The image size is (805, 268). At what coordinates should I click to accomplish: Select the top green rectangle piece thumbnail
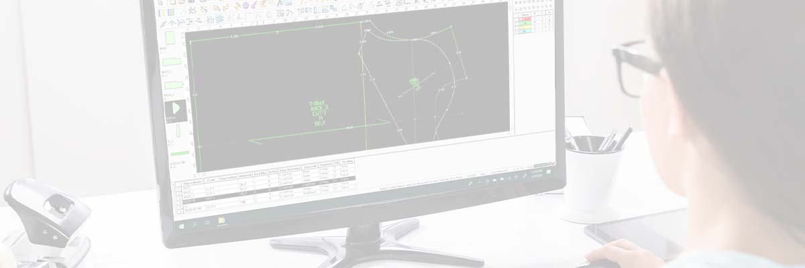click(170, 38)
